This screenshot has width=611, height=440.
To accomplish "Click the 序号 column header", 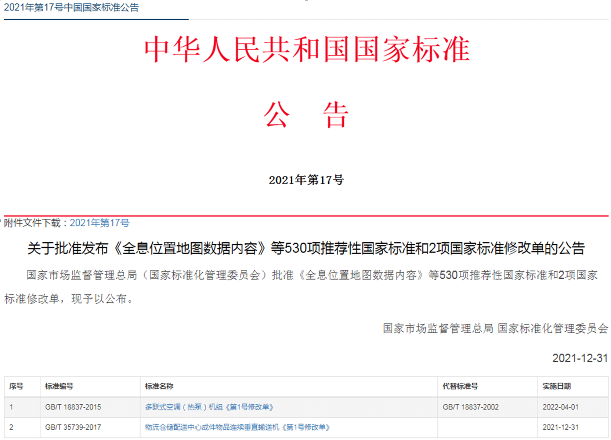I will click(x=16, y=386).
